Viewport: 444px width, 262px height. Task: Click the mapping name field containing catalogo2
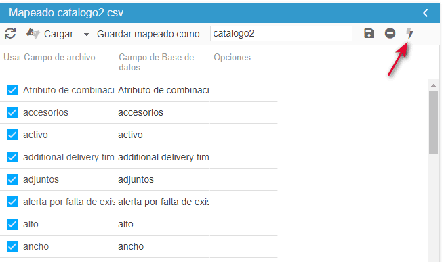tap(281, 34)
